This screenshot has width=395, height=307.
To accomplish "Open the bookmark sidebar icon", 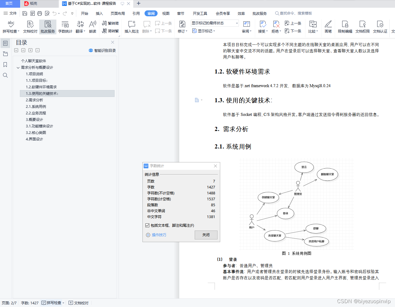I will pos(5,65).
